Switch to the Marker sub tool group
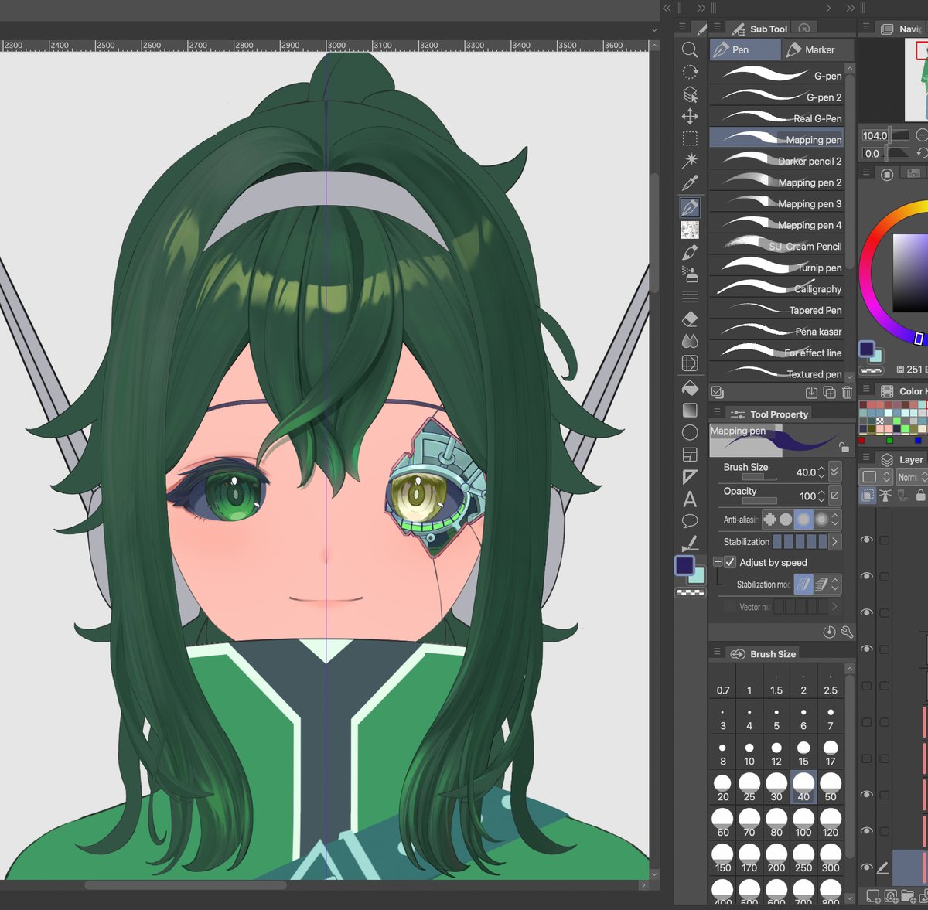 coord(818,49)
